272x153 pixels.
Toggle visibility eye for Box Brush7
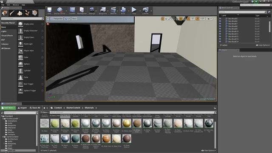pyautogui.click(x=220, y=24)
